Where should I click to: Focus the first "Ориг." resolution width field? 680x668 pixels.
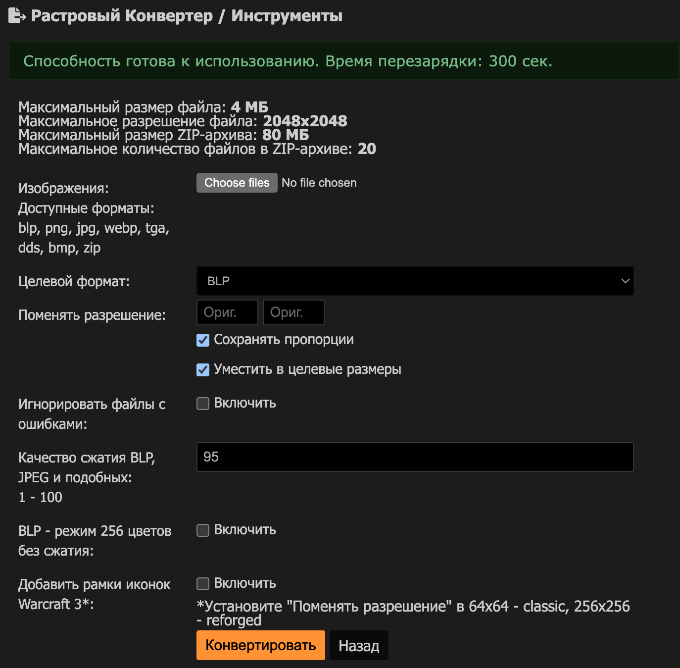[x=227, y=312]
